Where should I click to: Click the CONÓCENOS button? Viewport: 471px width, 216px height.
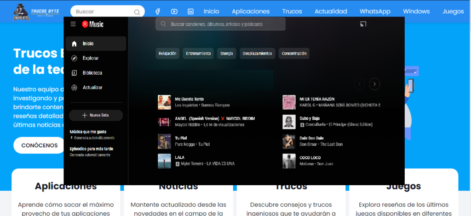coord(40,145)
